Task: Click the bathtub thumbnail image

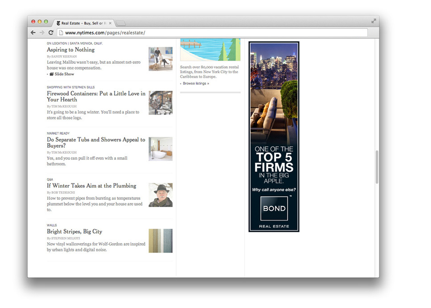Action: (161, 149)
